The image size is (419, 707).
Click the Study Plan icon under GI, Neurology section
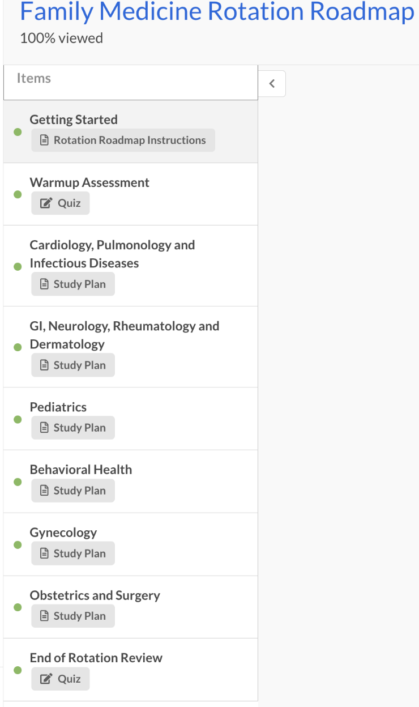[44, 365]
